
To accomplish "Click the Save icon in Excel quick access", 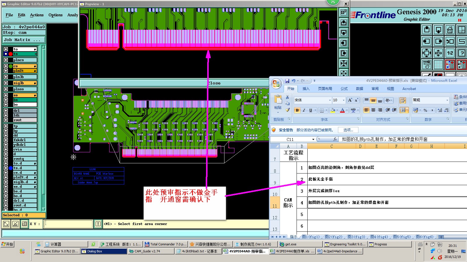I will pyautogui.click(x=287, y=81).
